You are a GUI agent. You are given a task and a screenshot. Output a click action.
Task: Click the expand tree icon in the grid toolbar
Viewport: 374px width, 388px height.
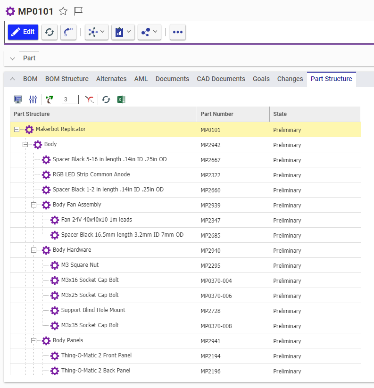(x=50, y=99)
